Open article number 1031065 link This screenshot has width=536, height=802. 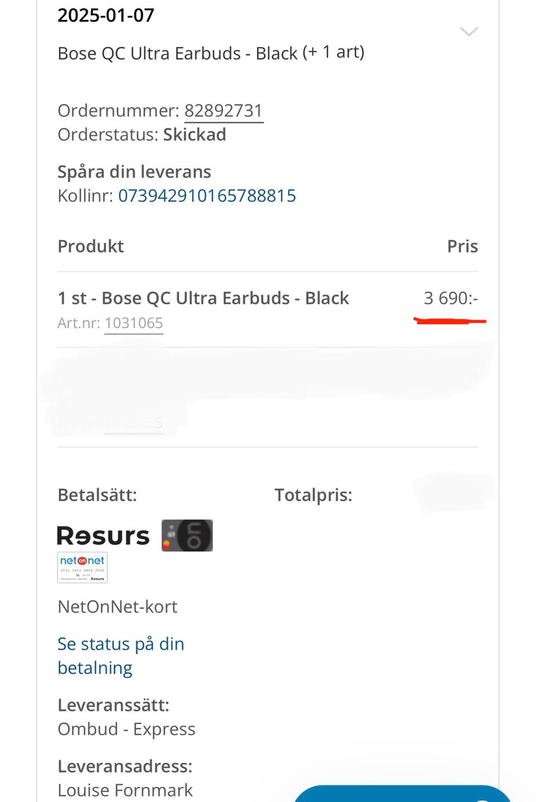pyautogui.click(x=134, y=323)
